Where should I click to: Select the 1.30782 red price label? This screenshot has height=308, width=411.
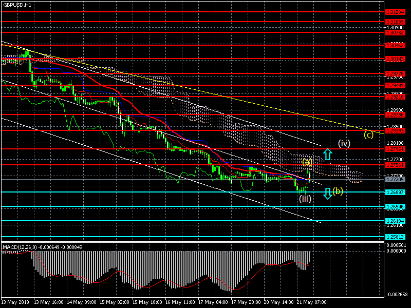click(395, 33)
